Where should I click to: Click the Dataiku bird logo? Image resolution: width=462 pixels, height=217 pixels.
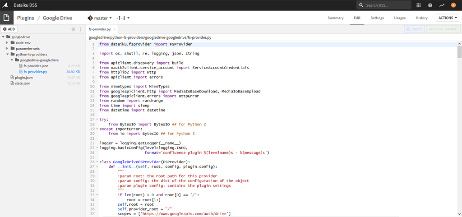pyautogui.click(x=5, y=5)
